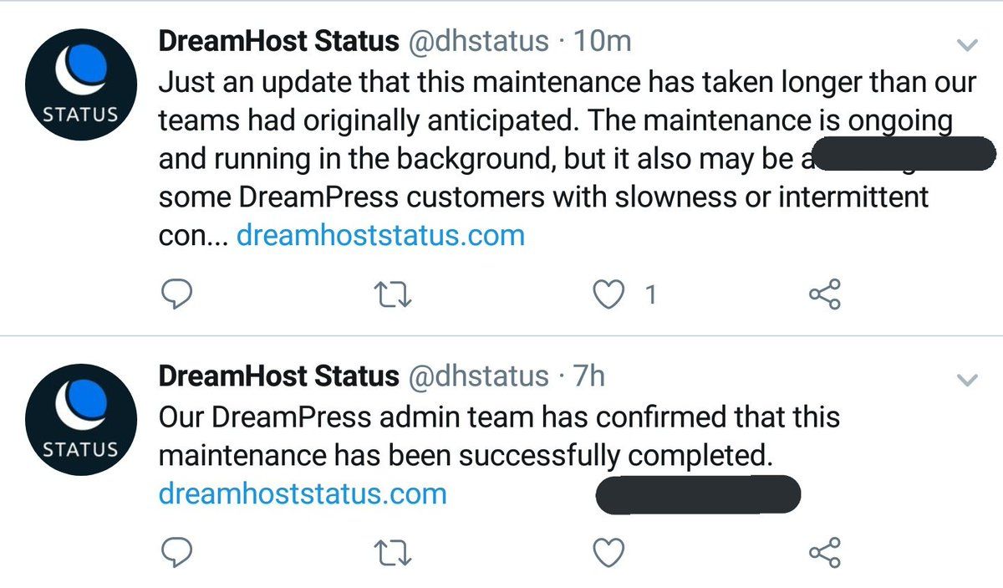Open DreamHost Status name on 10m tweet
Viewport: 1003px width, 588px height.
[x=278, y=41]
